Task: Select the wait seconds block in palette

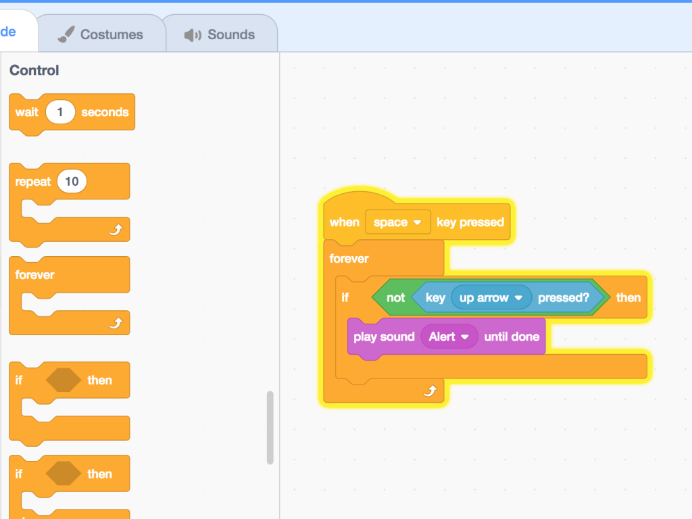Action: (72, 114)
